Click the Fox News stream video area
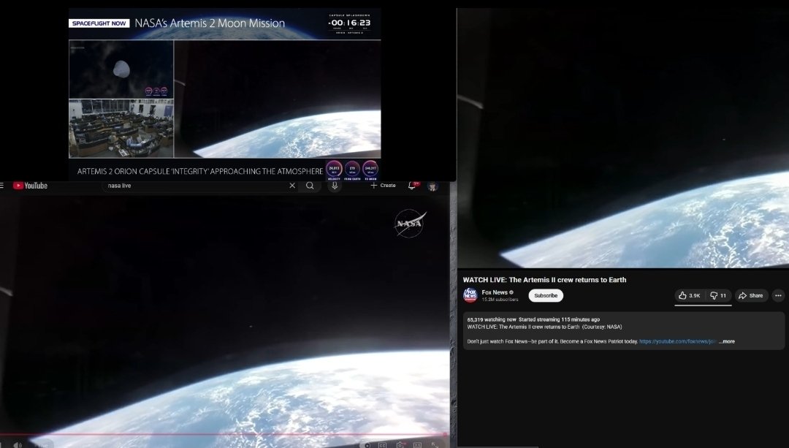Image resolution: width=789 pixels, height=448 pixels. [x=623, y=137]
